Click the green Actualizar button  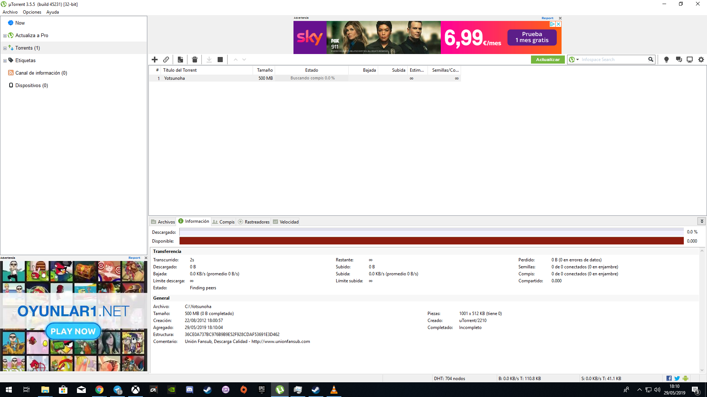click(x=548, y=60)
